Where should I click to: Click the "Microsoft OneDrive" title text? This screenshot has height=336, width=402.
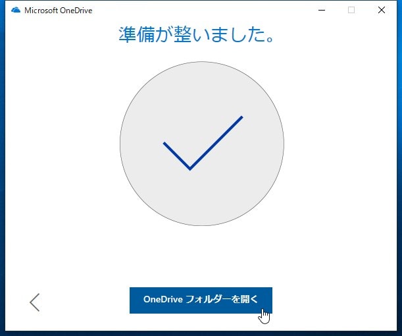pyautogui.click(x=58, y=11)
